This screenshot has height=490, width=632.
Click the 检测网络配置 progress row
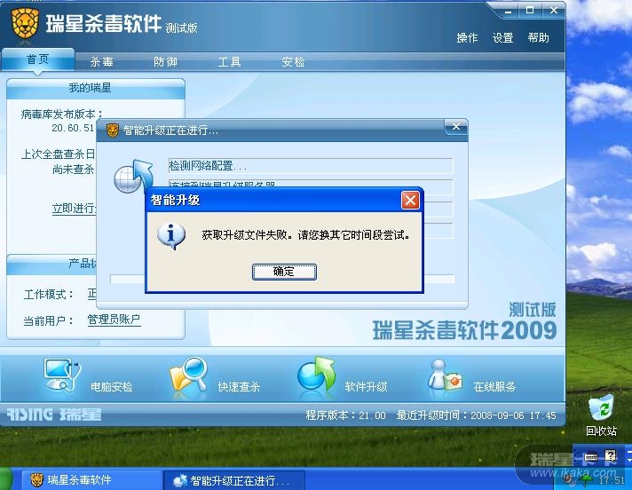pos(311,166)
